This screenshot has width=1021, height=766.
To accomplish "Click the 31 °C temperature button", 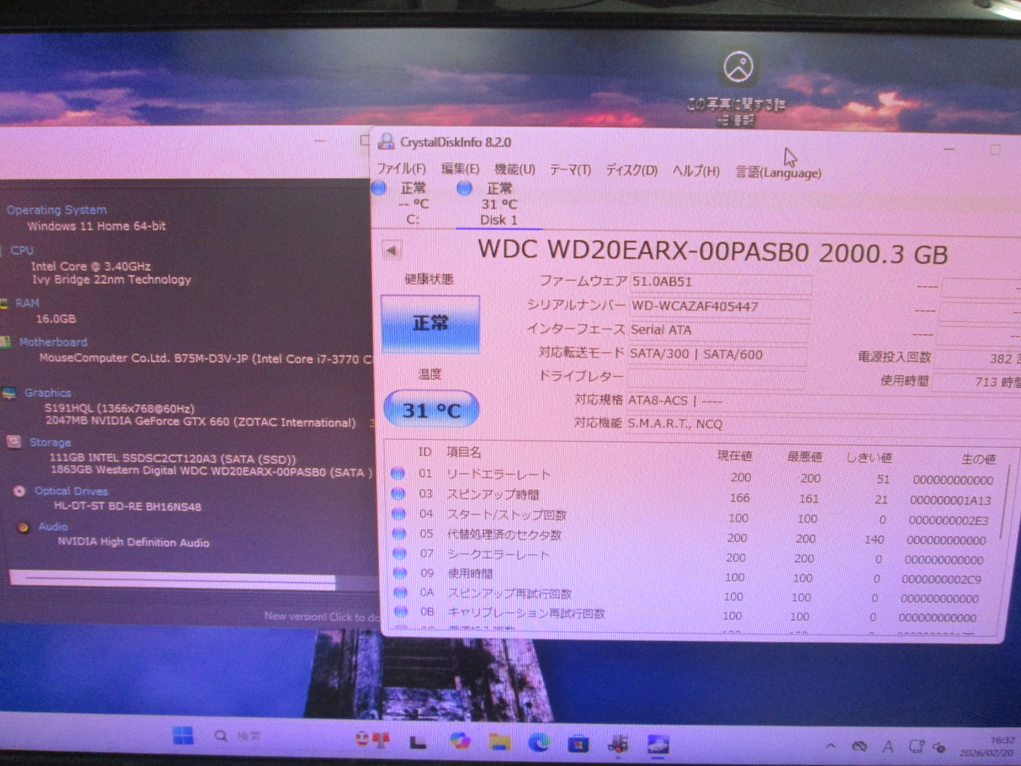I will point(431,410).
